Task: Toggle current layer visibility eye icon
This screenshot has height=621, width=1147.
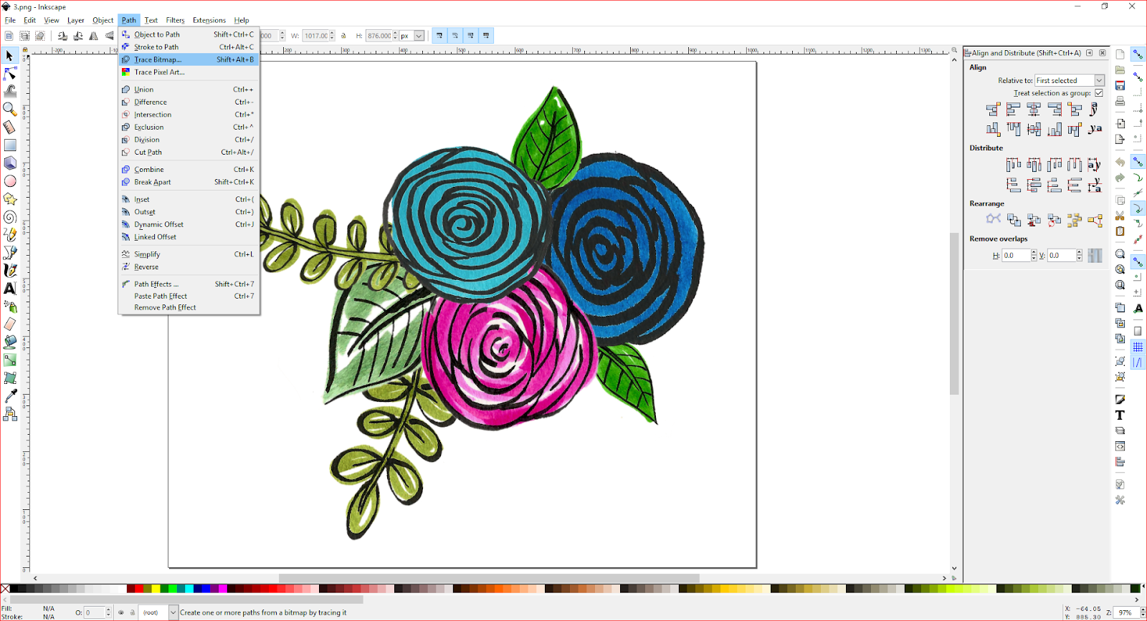Action: 121,612
